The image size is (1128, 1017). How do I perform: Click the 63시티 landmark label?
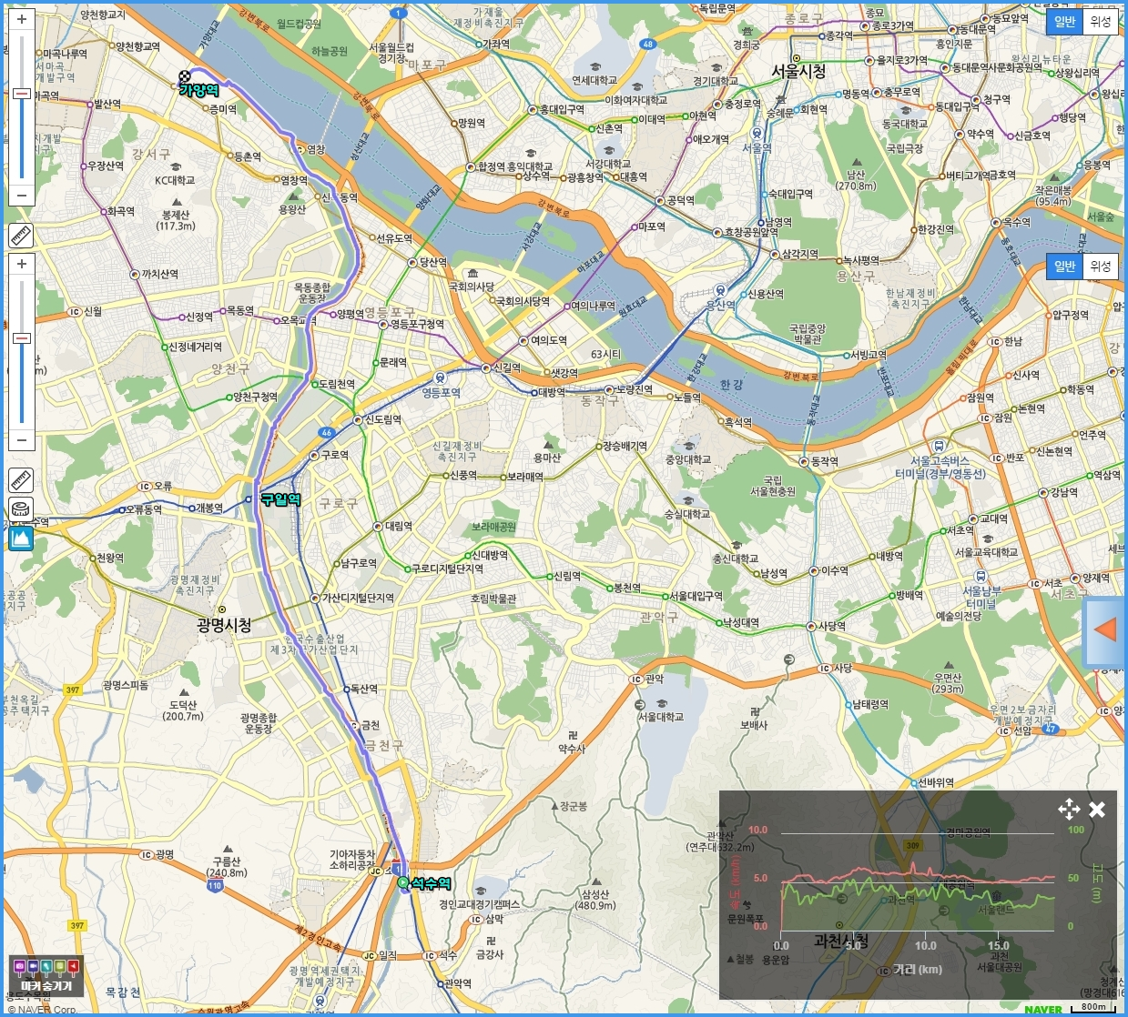tap(605, 354)
